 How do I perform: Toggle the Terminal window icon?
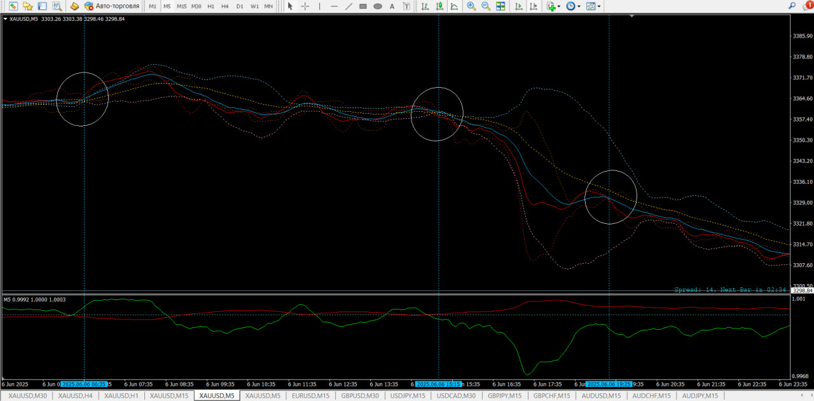tap(42, 6)
